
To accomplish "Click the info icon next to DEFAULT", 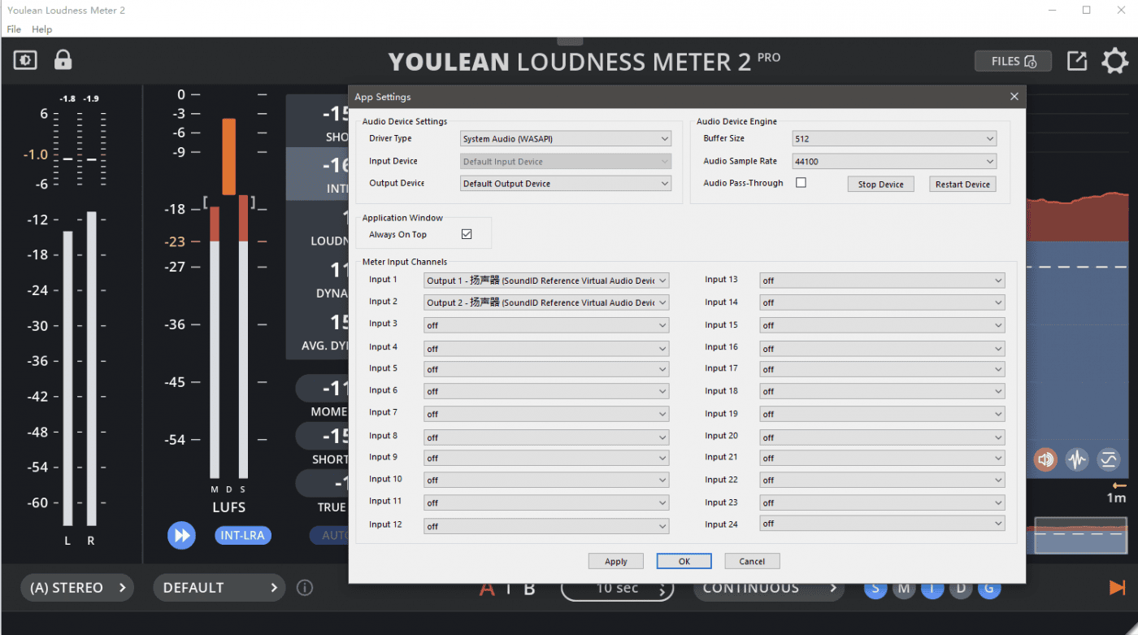I will (x=305, y=587).
